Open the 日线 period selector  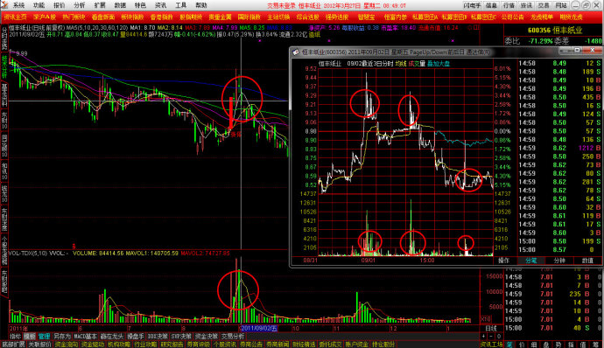point(491,328)
